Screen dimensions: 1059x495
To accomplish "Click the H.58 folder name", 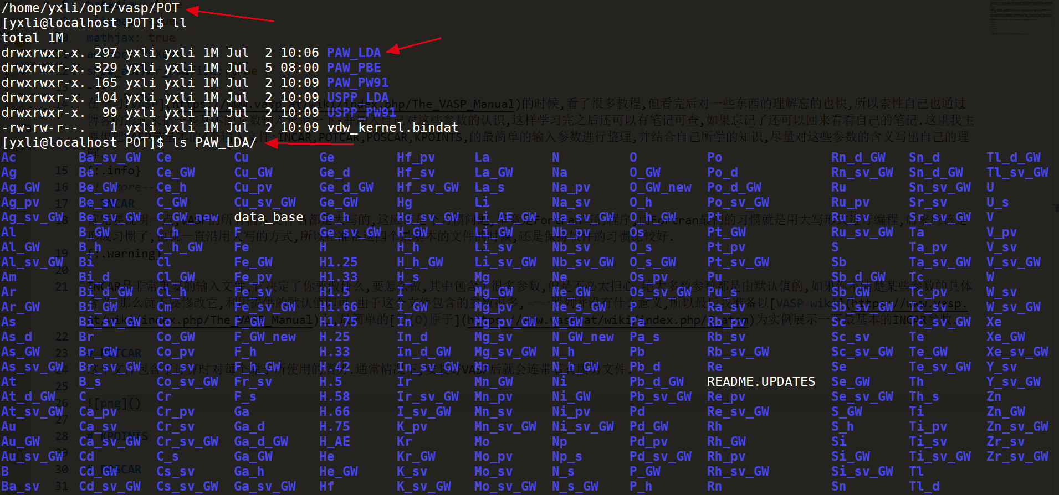I will click(335, 396).
